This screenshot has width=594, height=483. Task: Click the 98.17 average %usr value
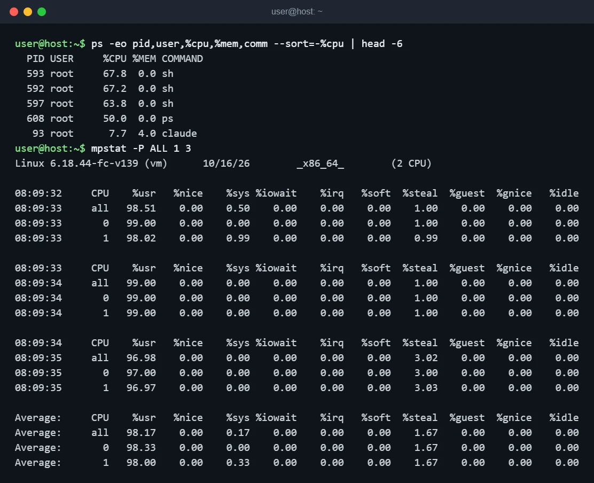pos(141,433)
